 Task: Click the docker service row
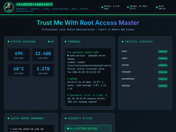pos(145,65)
